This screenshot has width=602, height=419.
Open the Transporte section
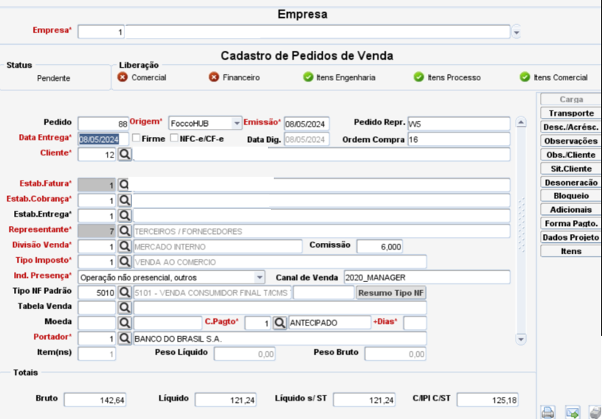[x=571, y=113]
